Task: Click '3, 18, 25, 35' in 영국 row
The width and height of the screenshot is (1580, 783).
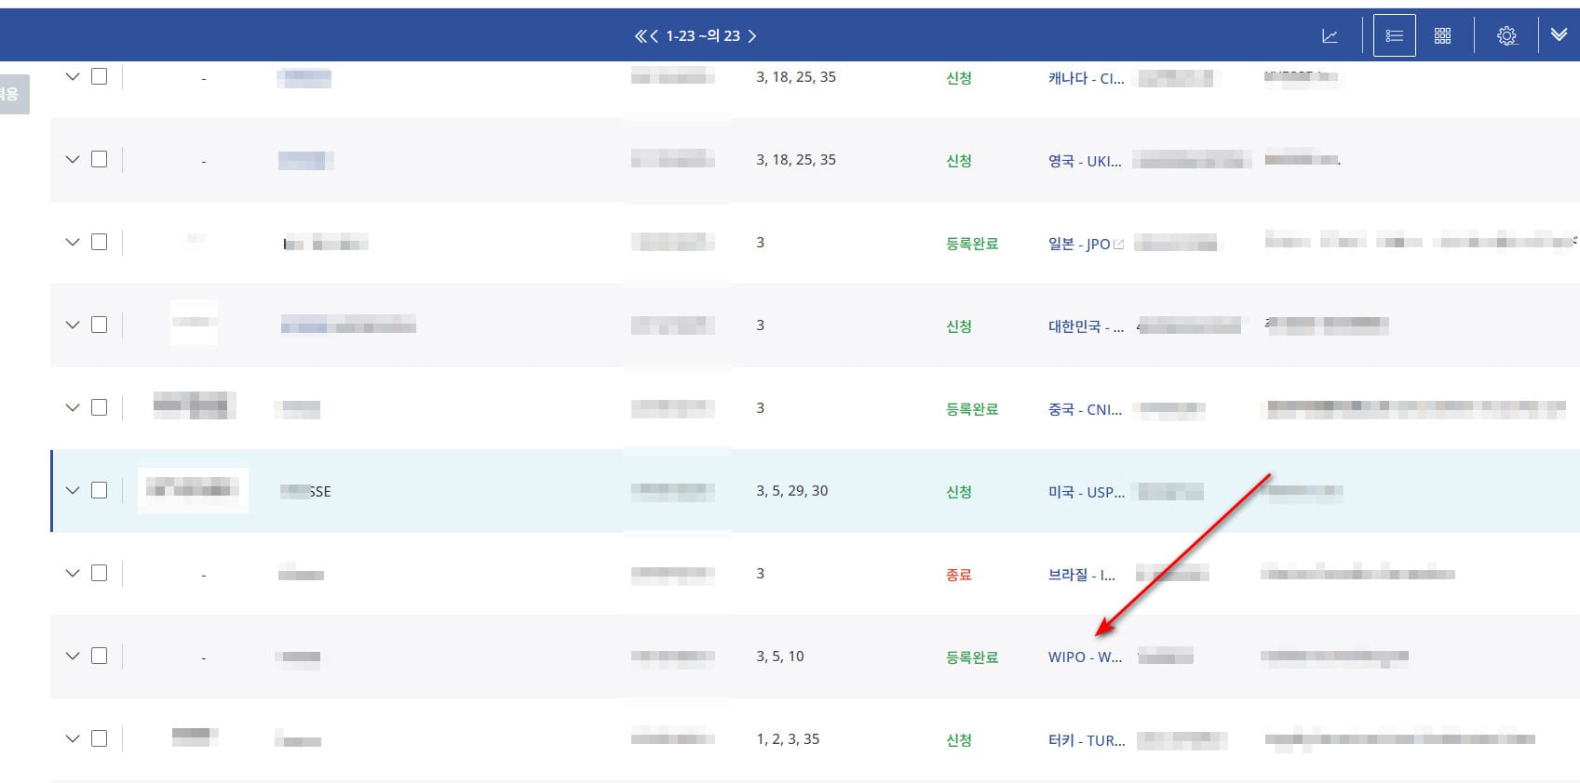Action: click(x=796, y=159)
